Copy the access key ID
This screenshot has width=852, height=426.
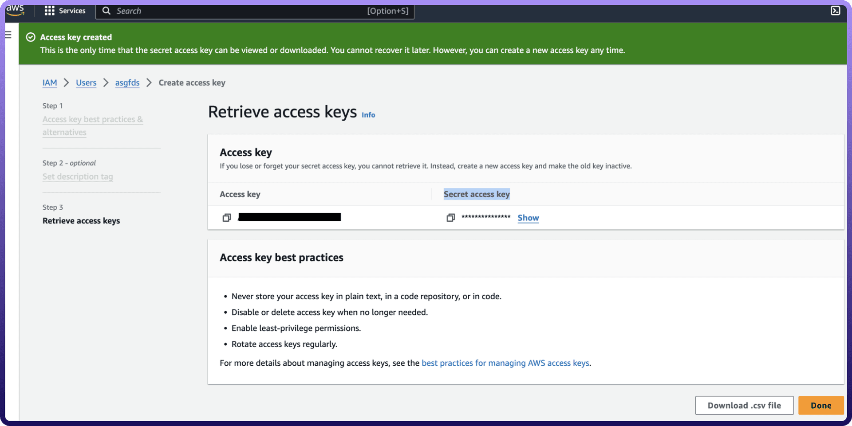227,218
